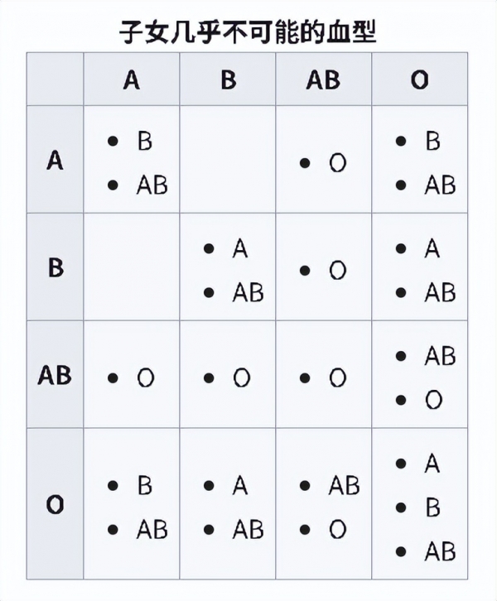The width and height of the screenshot is (497, 601).
Task: Select the row header A
Action: pyautogui.click(x=55, y=160)
